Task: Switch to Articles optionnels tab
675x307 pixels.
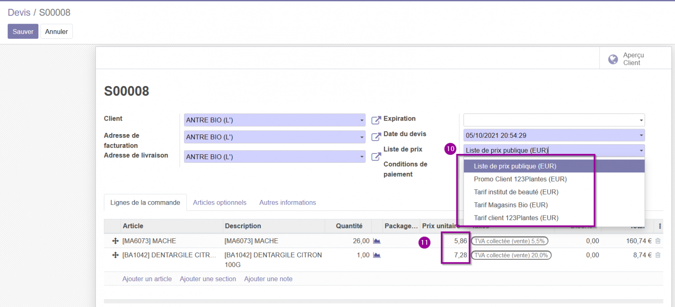Action: [x=220, y=203]
